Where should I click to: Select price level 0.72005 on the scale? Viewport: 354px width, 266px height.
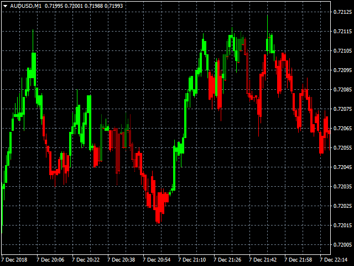[342, 245]
